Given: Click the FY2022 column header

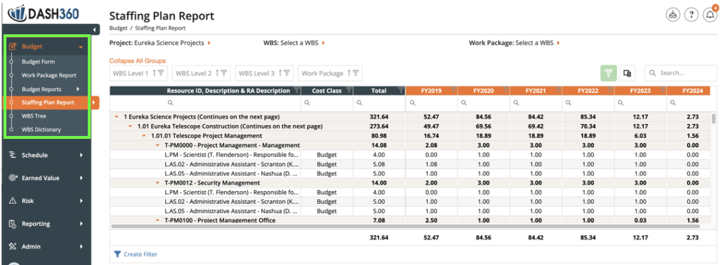Looking at the screenshot, I should (588, 91).
